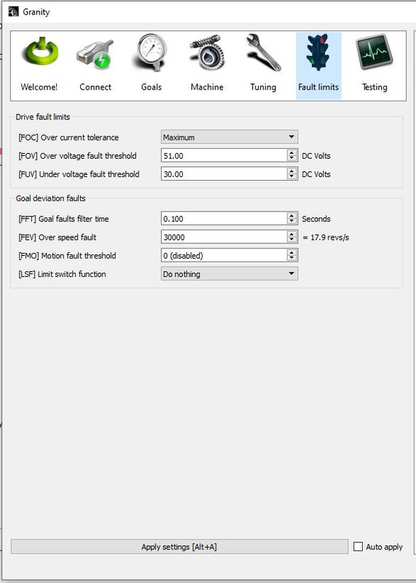
Task: Expand the Over current tolerance dropdown
Action: 229,137
